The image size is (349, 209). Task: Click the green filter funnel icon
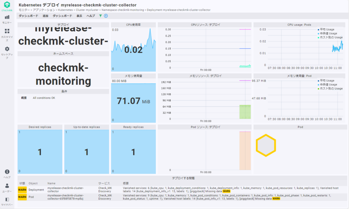coord(101,16)
